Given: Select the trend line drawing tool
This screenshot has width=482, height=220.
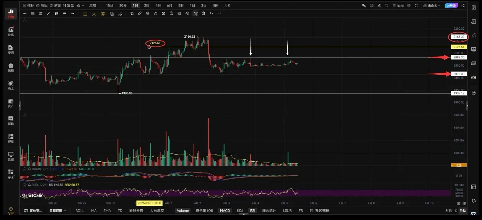Looking at the screenshot, I should click(x=49, y=13).
